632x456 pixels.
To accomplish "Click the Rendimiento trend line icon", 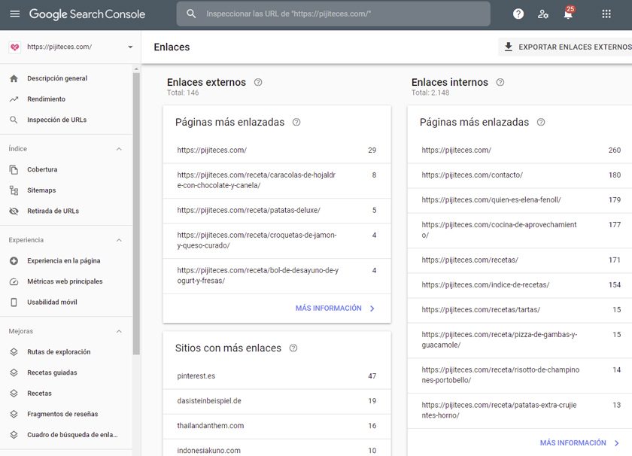I will [14, 99].
